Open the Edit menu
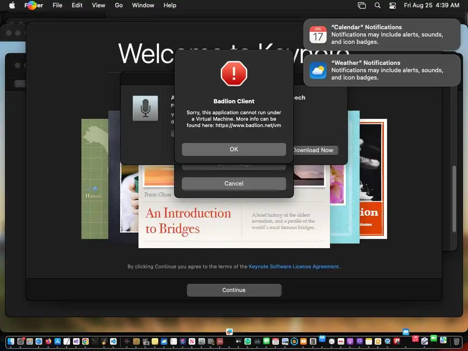The height and width of the screenshot is (351, 468). [77, 5]
